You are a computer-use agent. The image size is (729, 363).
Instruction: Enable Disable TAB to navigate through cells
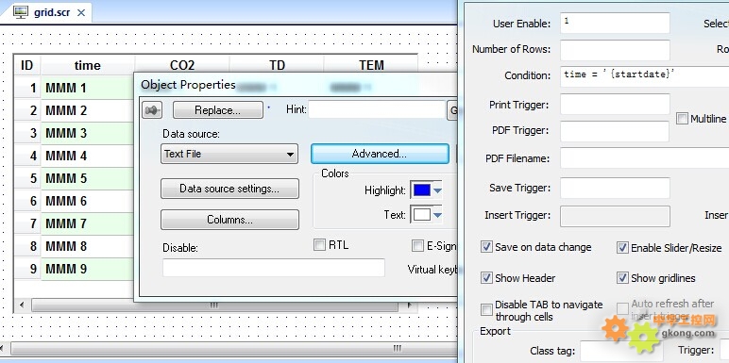(486, 309)
